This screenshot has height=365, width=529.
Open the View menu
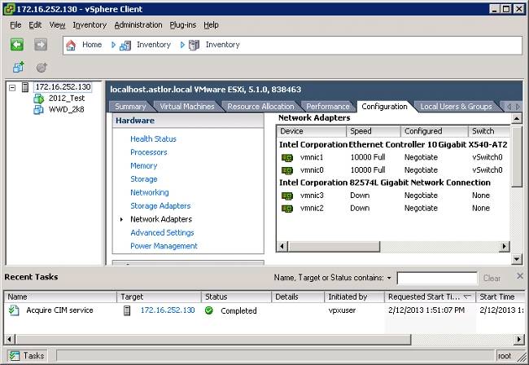click(57, 25)
